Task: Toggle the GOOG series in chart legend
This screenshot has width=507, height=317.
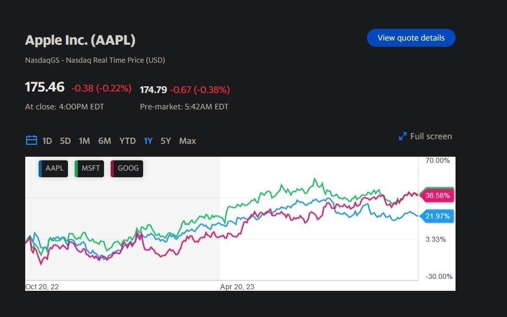Action: point(127,168)
